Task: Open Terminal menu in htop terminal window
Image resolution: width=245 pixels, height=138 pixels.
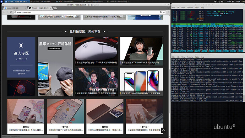Action: (190, 7)
